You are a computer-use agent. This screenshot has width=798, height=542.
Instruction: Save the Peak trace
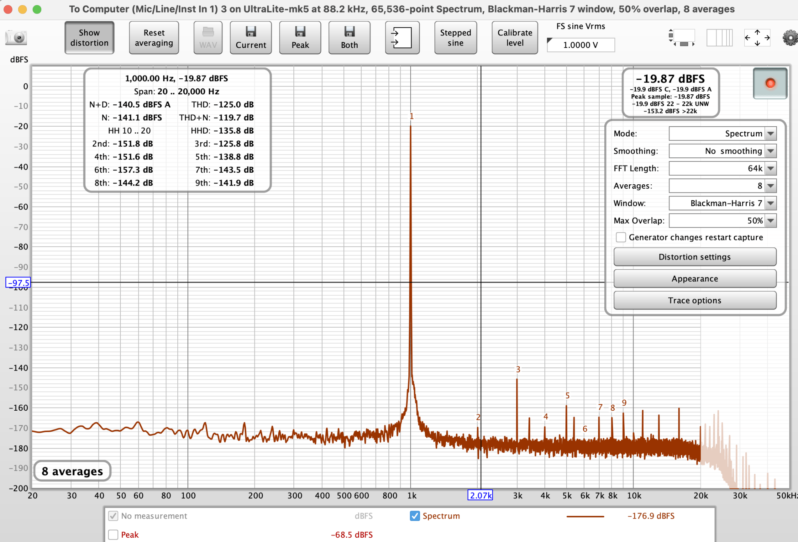[300, 38]
